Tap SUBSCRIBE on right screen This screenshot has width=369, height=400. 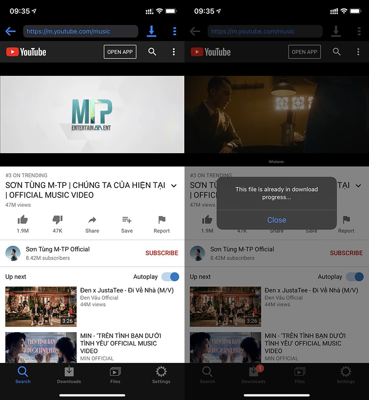coord(346,253)
